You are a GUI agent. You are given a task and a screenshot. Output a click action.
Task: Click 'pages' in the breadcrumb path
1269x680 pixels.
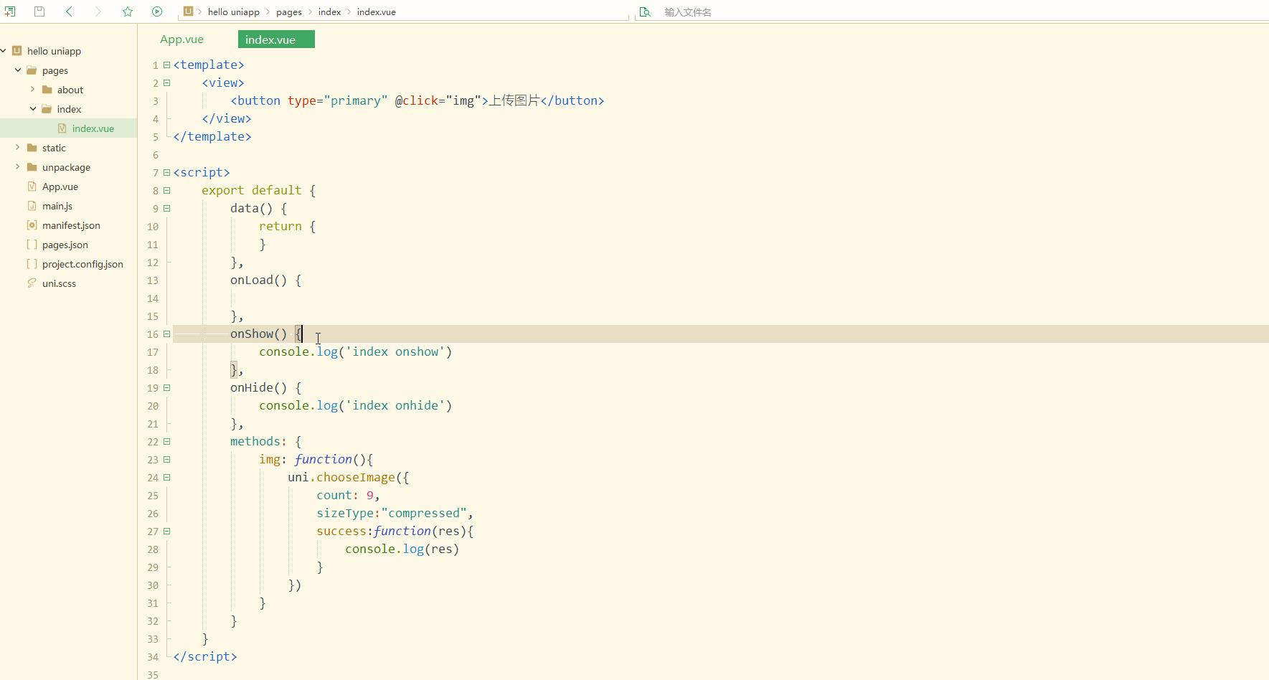coord(289,11)
